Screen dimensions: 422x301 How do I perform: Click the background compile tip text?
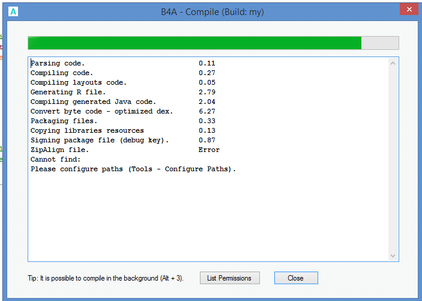click(106, 278)
